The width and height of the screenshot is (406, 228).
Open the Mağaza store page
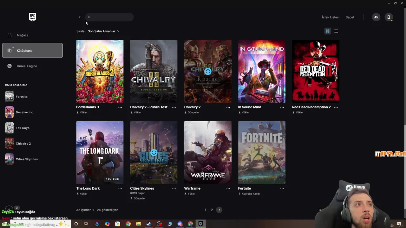32,35
